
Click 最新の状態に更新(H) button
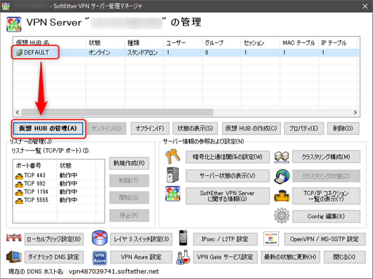[290, 257]
